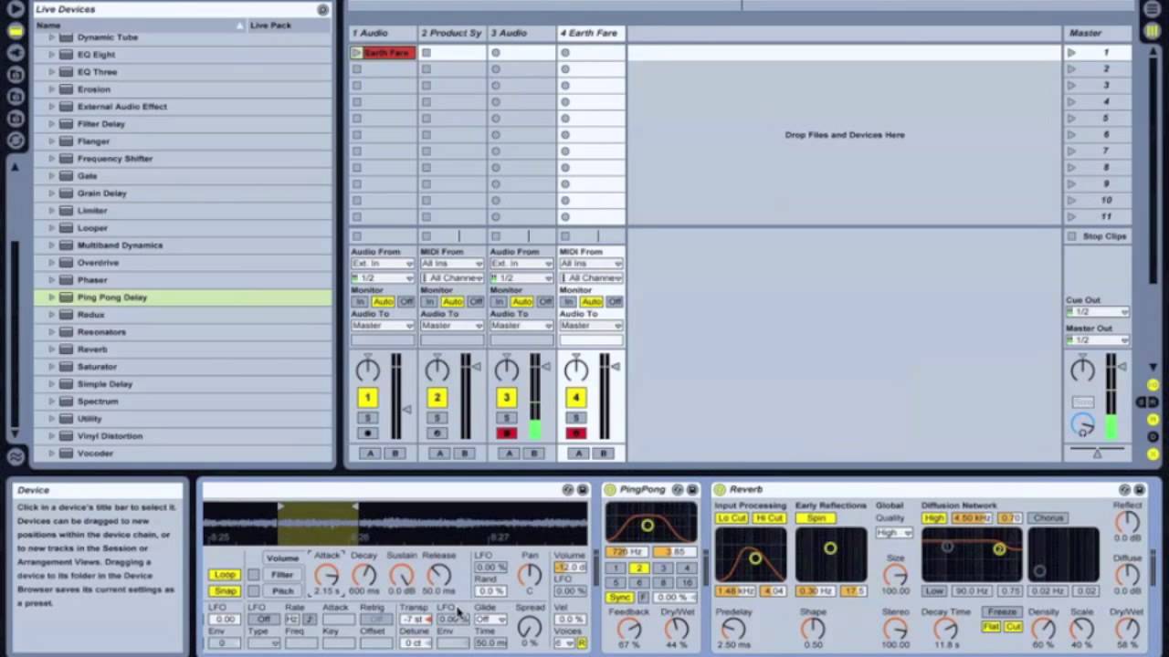Click the Reverb Decay Time knob
1169x657 pixels.
(945, 629)
